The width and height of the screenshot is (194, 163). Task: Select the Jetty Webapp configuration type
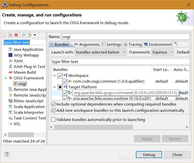click(x=26, y=55)
